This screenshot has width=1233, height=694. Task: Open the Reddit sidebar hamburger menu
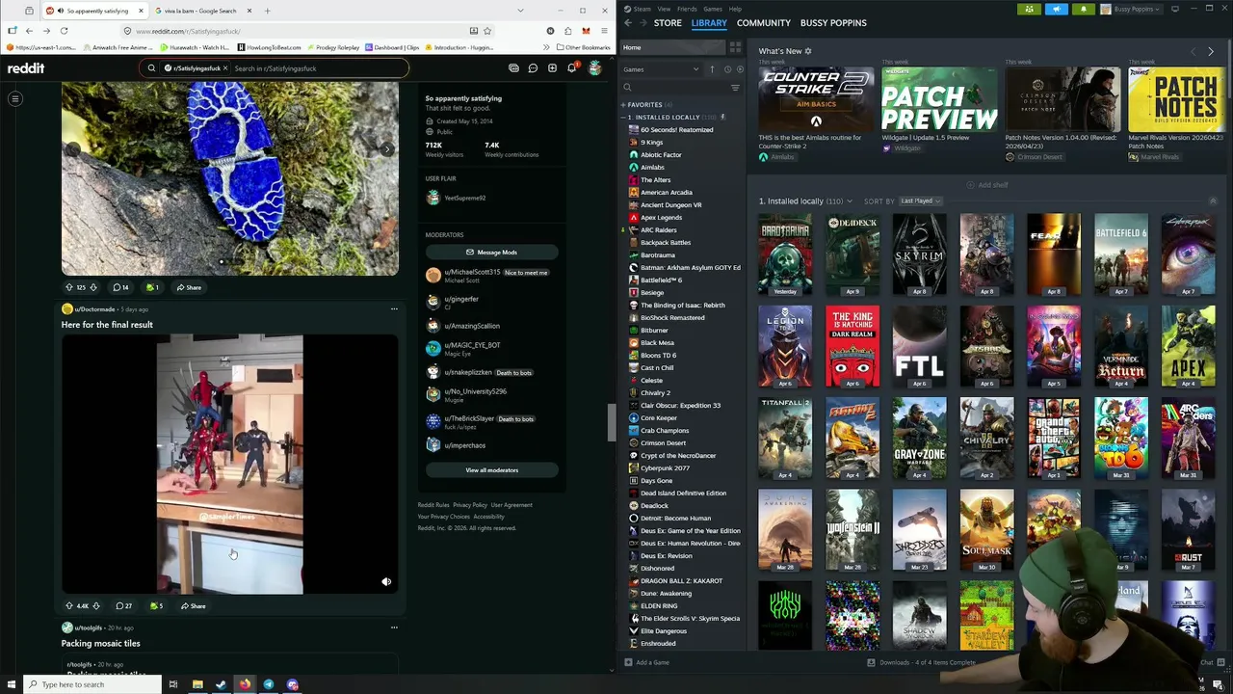pyautogui.click(x=15, y=98)
